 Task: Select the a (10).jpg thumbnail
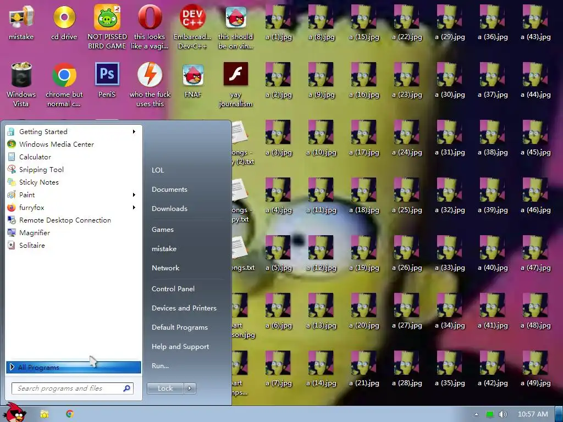pos(321,132)
